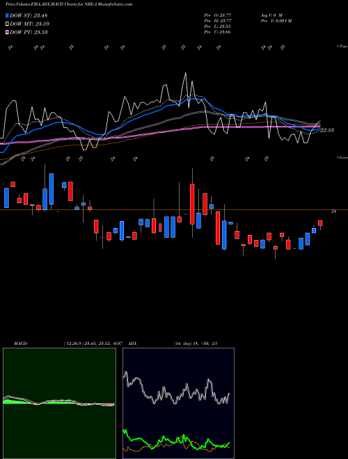
Task: Click the ADX panel heading
Action: pos(133,344)
